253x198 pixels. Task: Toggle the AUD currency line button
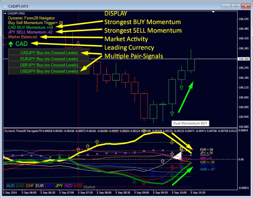11,186
